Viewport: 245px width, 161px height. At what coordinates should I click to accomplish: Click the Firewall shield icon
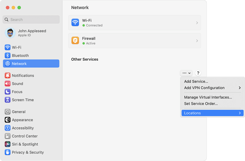[75, 41]
